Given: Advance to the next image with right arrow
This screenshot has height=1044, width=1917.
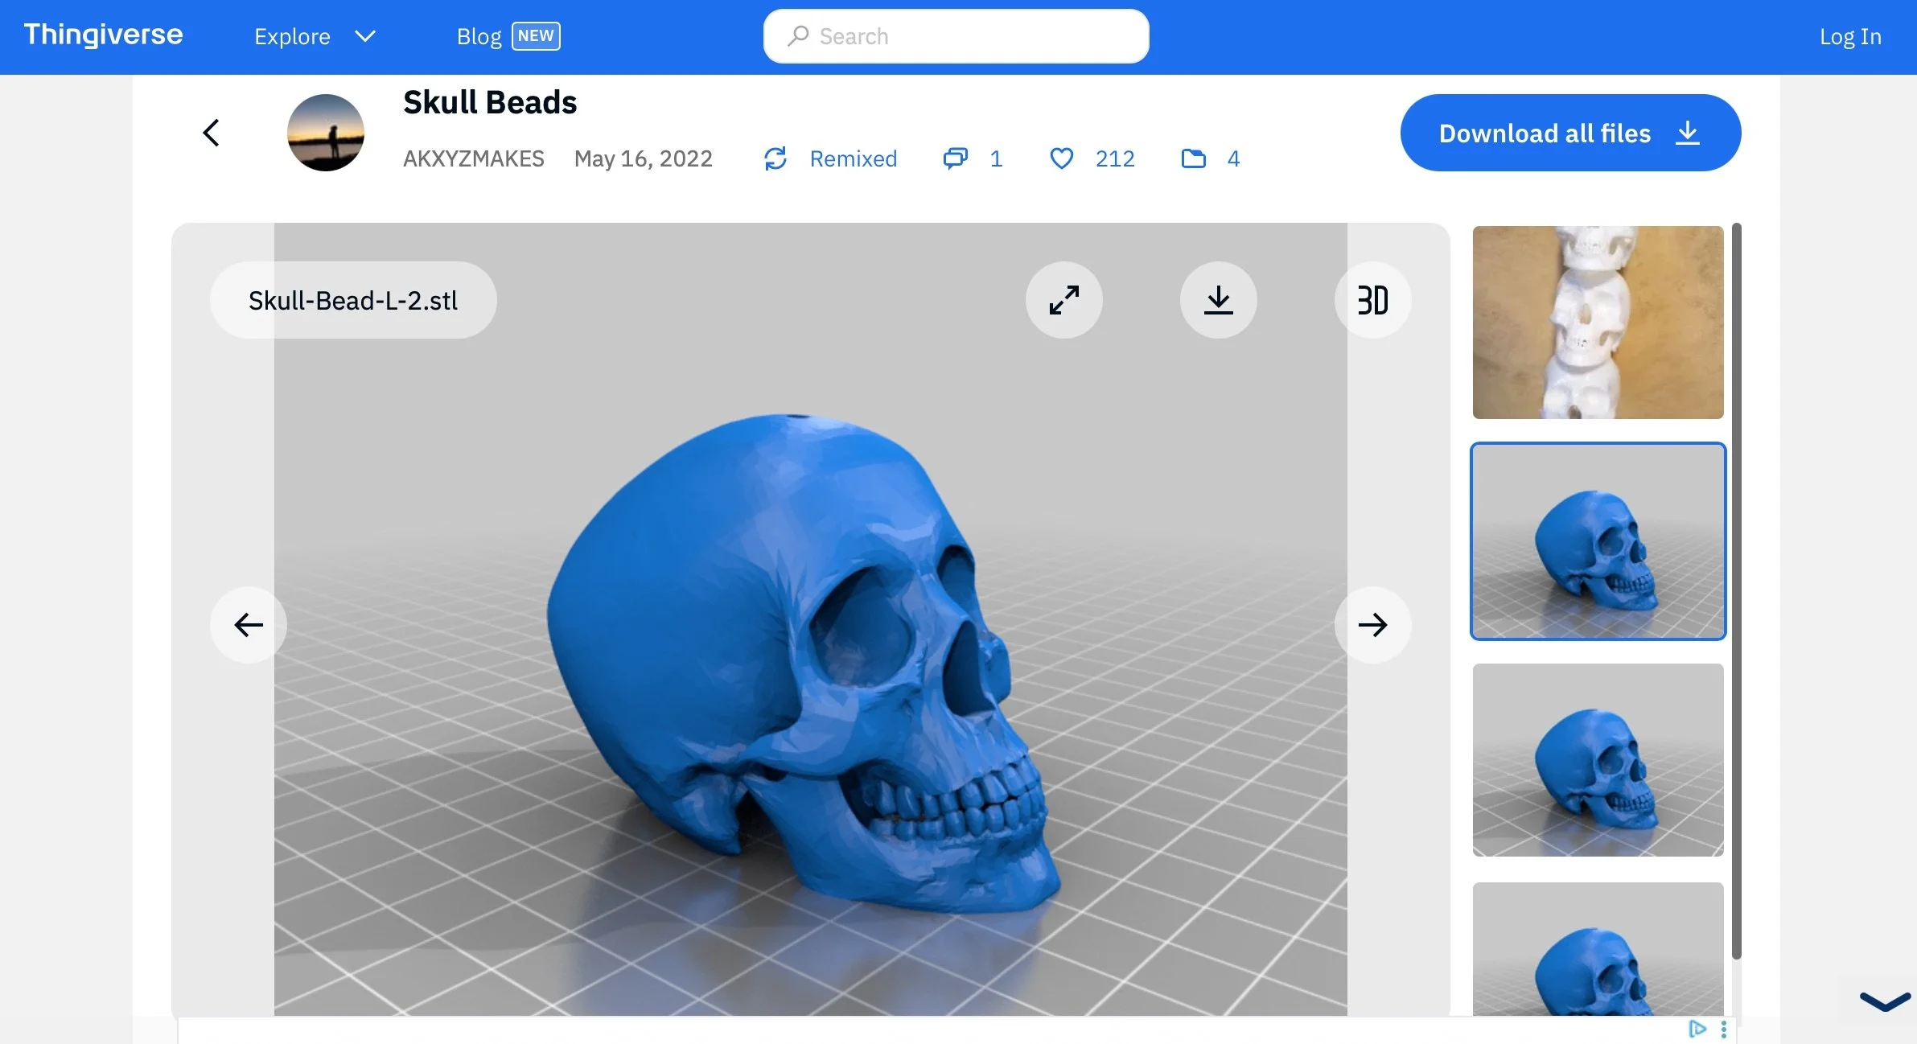Looking at the screenshot, I should 1372,625.
